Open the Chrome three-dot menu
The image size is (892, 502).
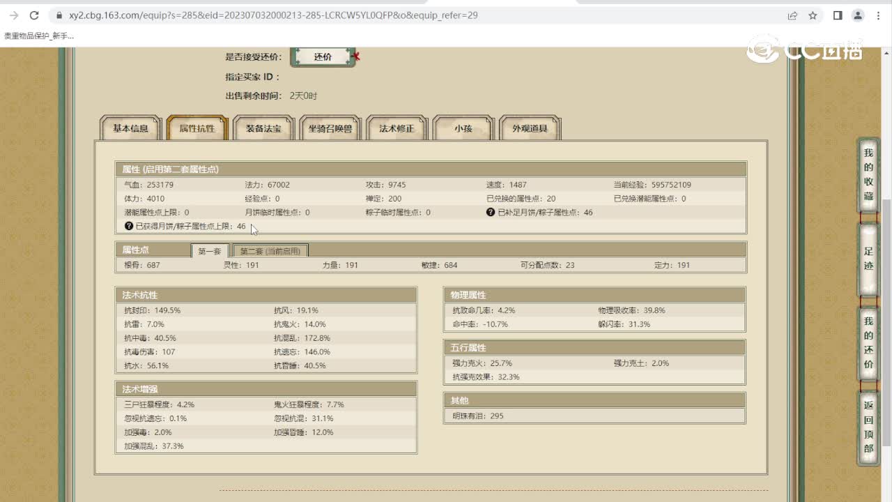(878, 15)
